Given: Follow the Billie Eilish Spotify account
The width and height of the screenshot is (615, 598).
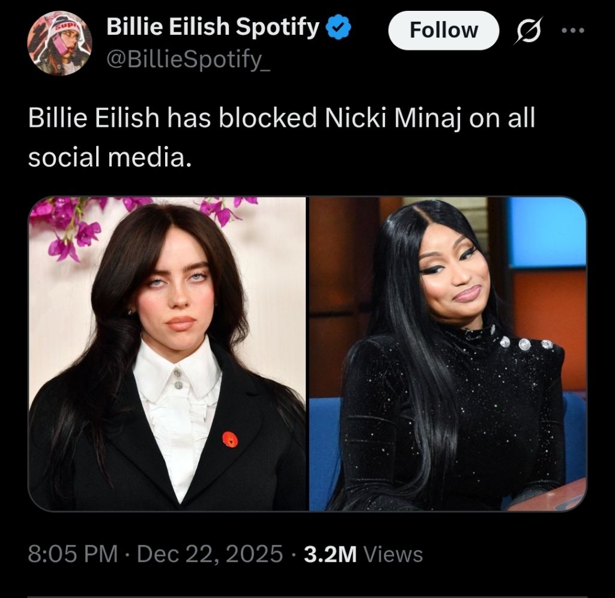Looking at the screenshot, I should click(x=444, y=30).
